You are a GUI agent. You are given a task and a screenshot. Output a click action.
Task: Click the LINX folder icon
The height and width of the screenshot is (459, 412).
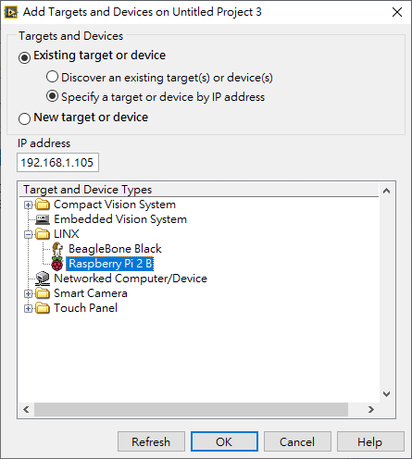pyautogui.click(x=43, y=234)
